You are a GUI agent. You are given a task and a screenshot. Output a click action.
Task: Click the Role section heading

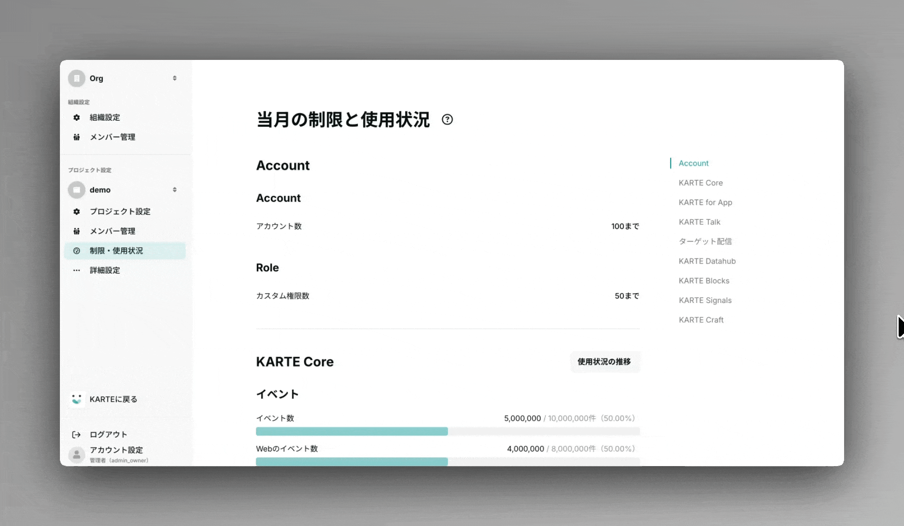pyautogui.click(x=267, y=268)
